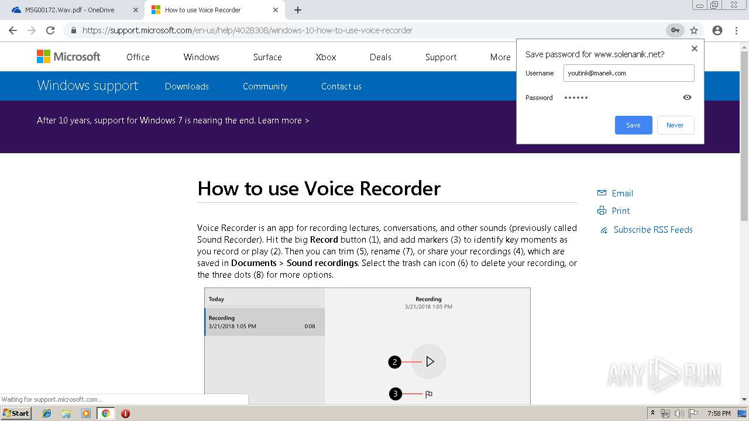Select the Recording 3/21/2018 entry in the image
The width and height of the screenshot is (749, 421).
pyautogui.click(x=264, y=322)
